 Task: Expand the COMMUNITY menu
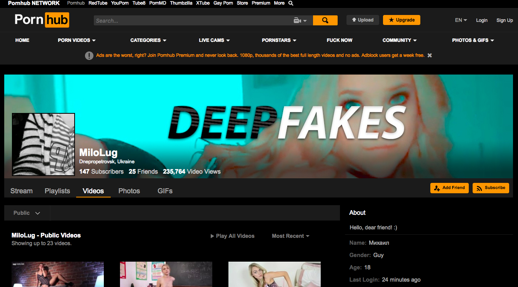pyautogui.click(x=400, y=40)
